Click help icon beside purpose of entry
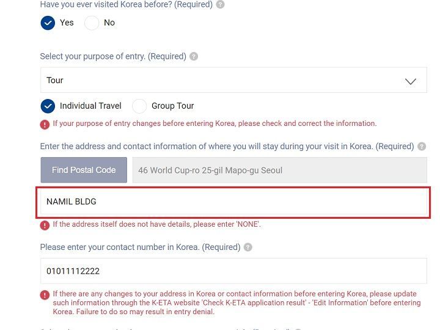Viewport: 440px width, 330px height. [194, 56]
